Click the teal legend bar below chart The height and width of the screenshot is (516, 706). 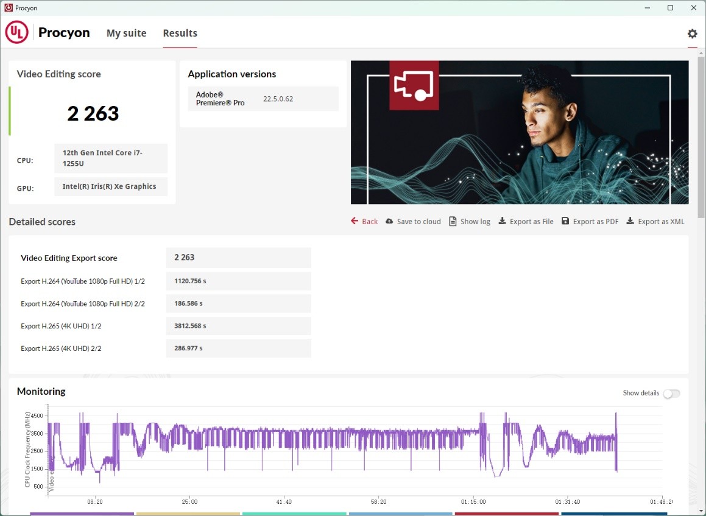pyautogui.click(x=294, y=514)
